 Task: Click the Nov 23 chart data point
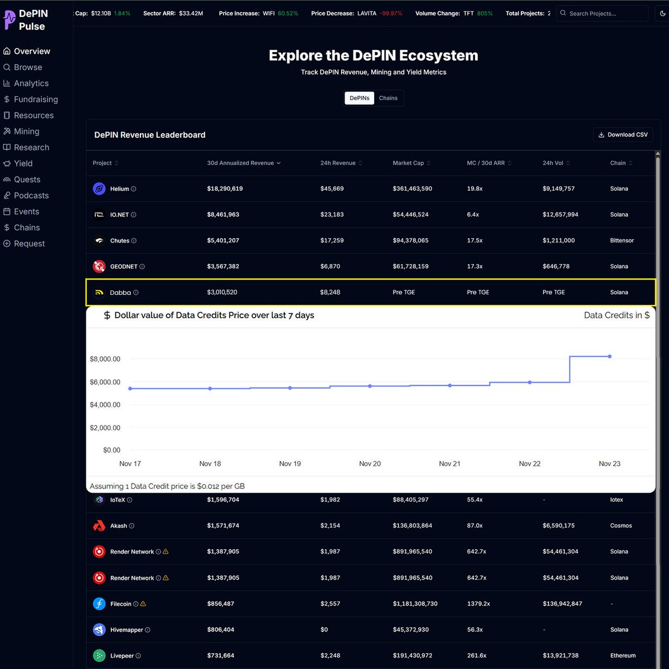click(609, 356)
